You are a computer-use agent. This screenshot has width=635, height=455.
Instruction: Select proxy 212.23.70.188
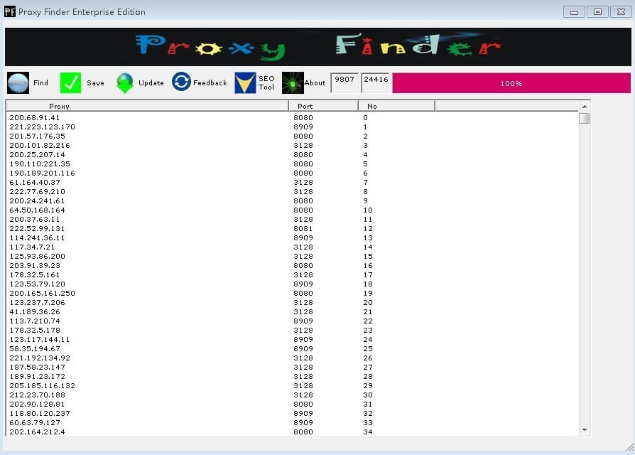(37, 395)
